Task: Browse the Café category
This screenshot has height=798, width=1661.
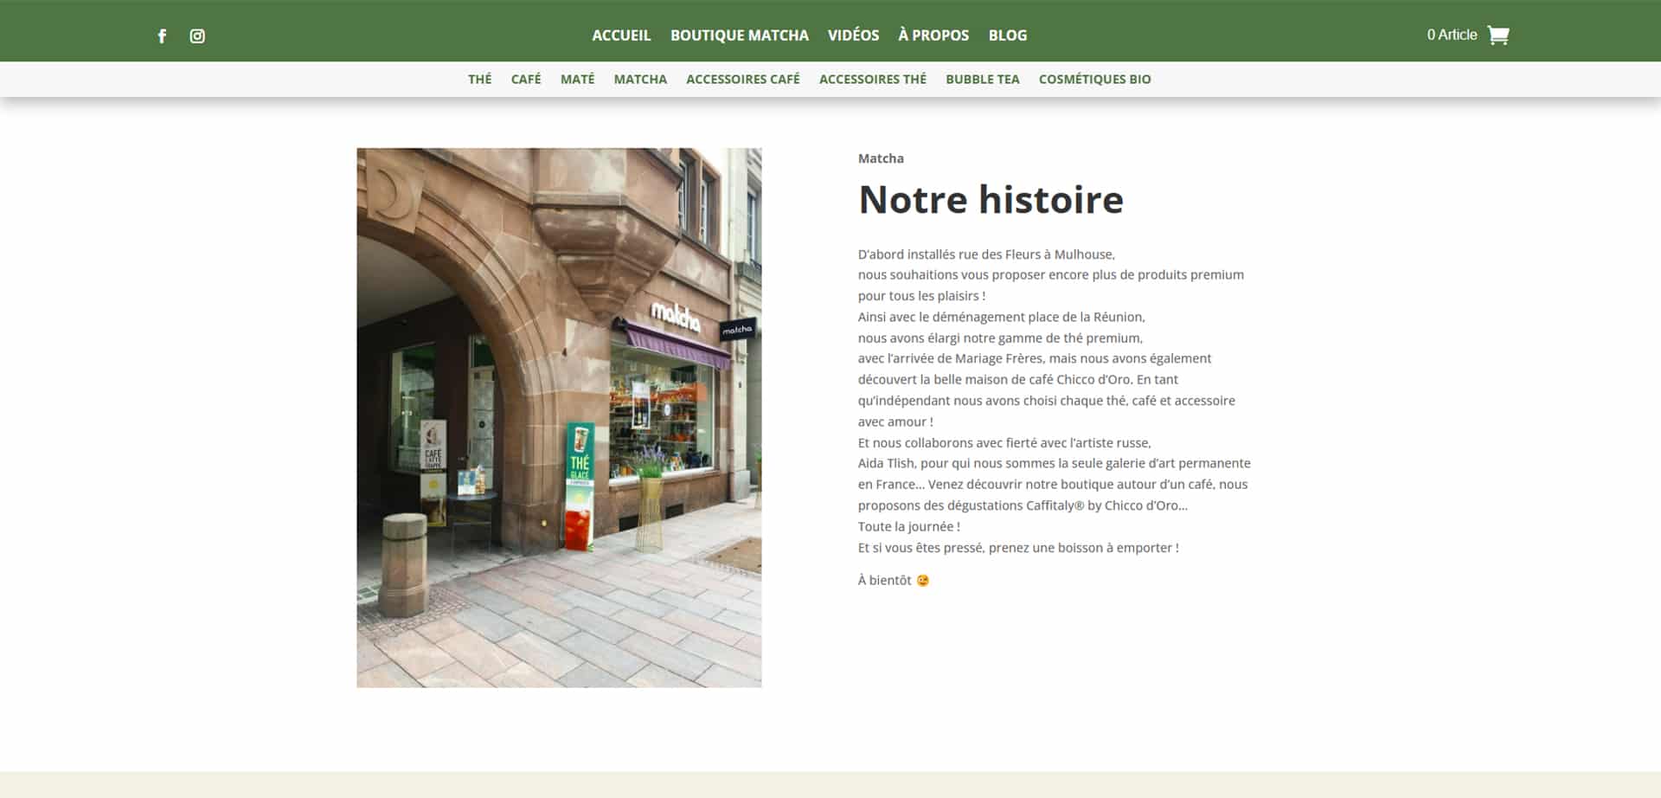Action: click(x=525, y=79)
